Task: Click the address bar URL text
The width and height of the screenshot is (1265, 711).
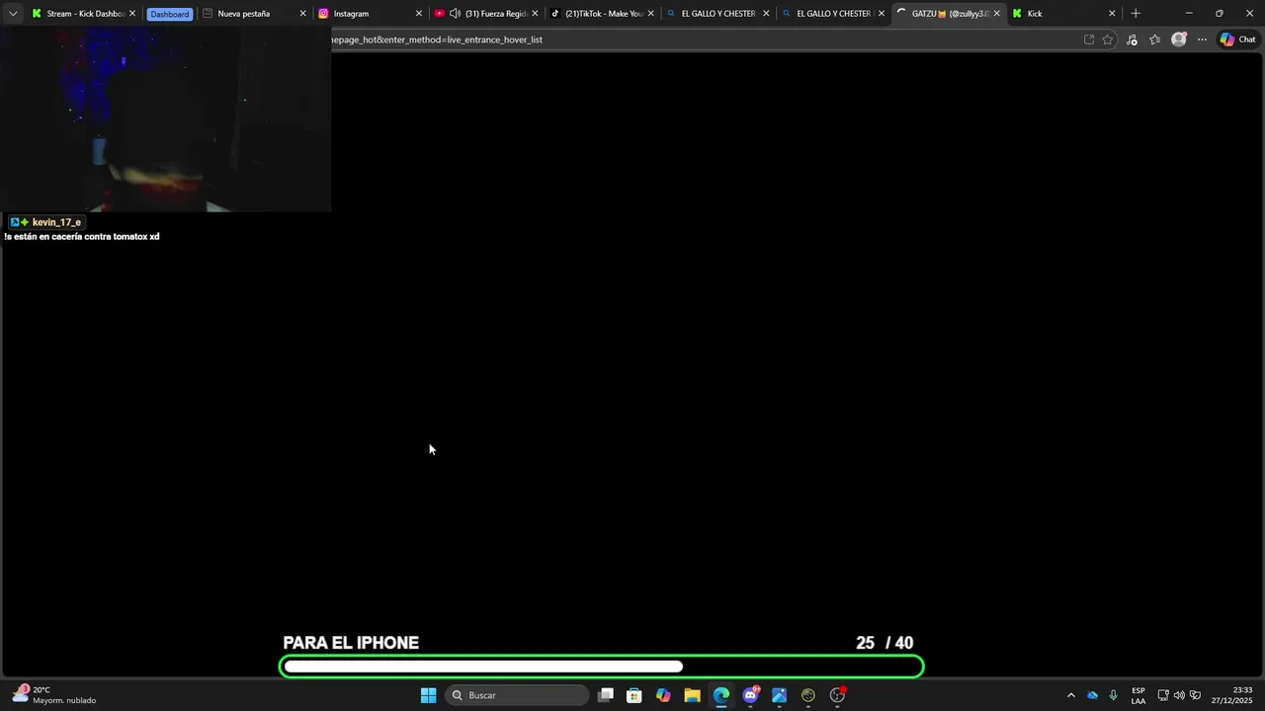Action: click(x=437, y=39)
